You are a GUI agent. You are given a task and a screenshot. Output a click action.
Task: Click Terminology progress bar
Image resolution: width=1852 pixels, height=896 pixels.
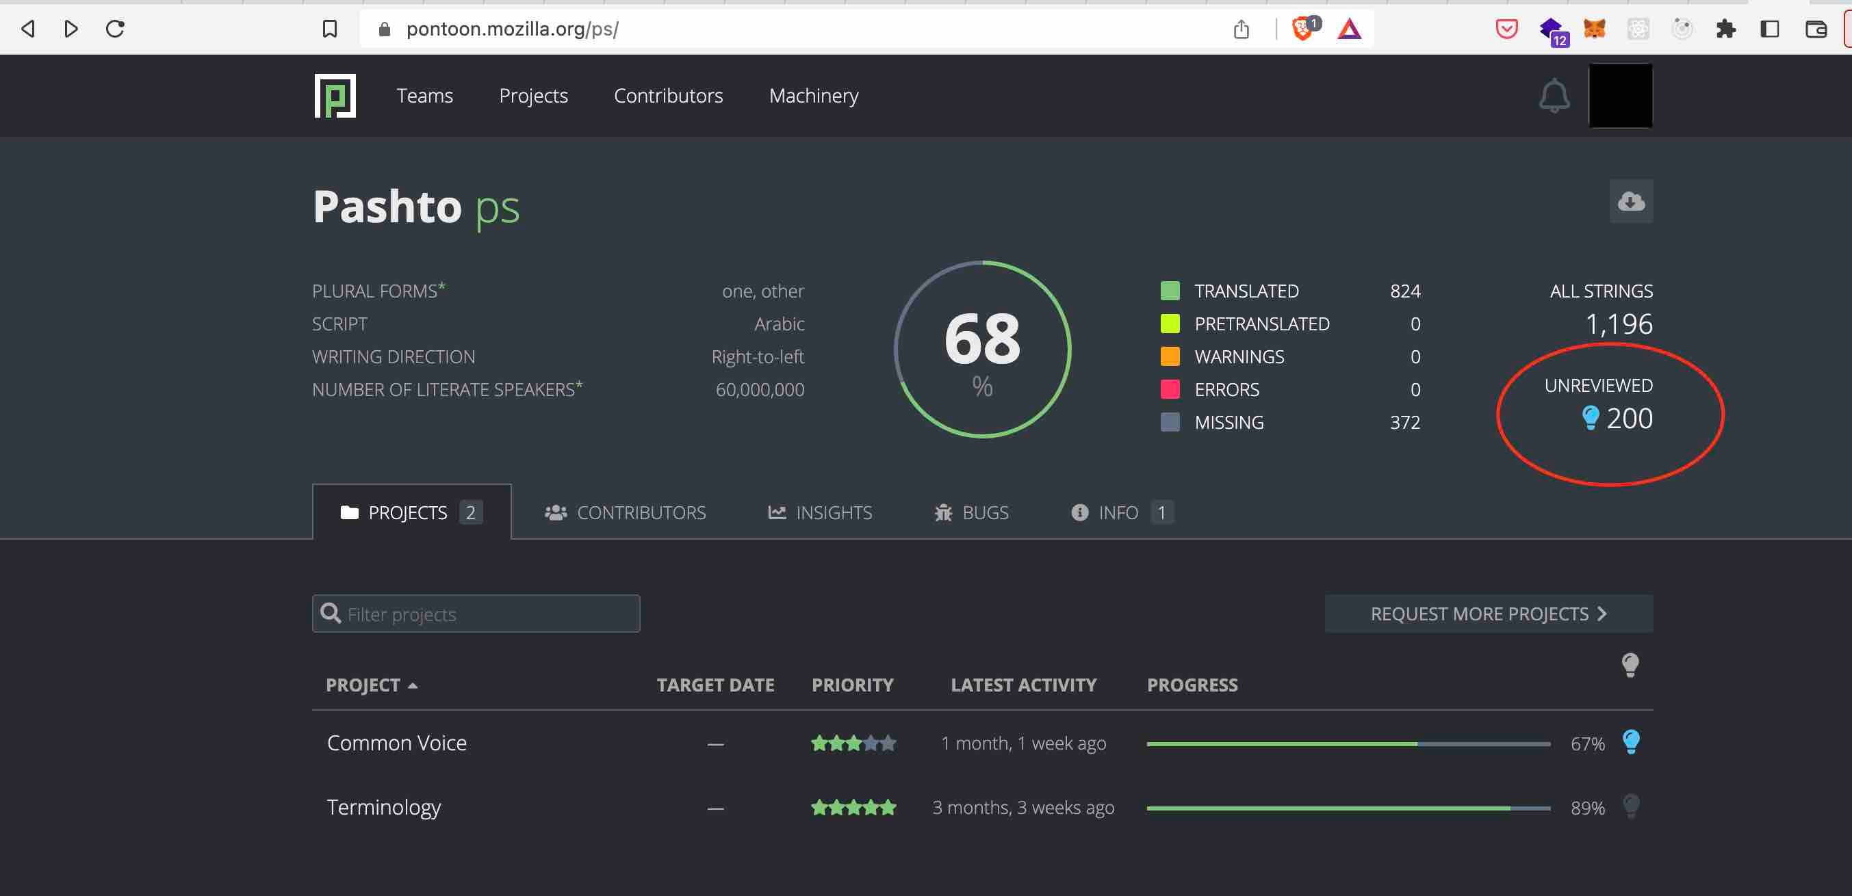tap(1348, 808)
